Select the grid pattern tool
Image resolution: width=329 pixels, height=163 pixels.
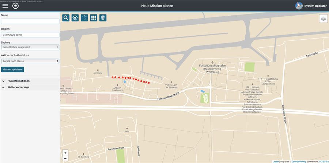pyautogui.click(x=94, y=18)
